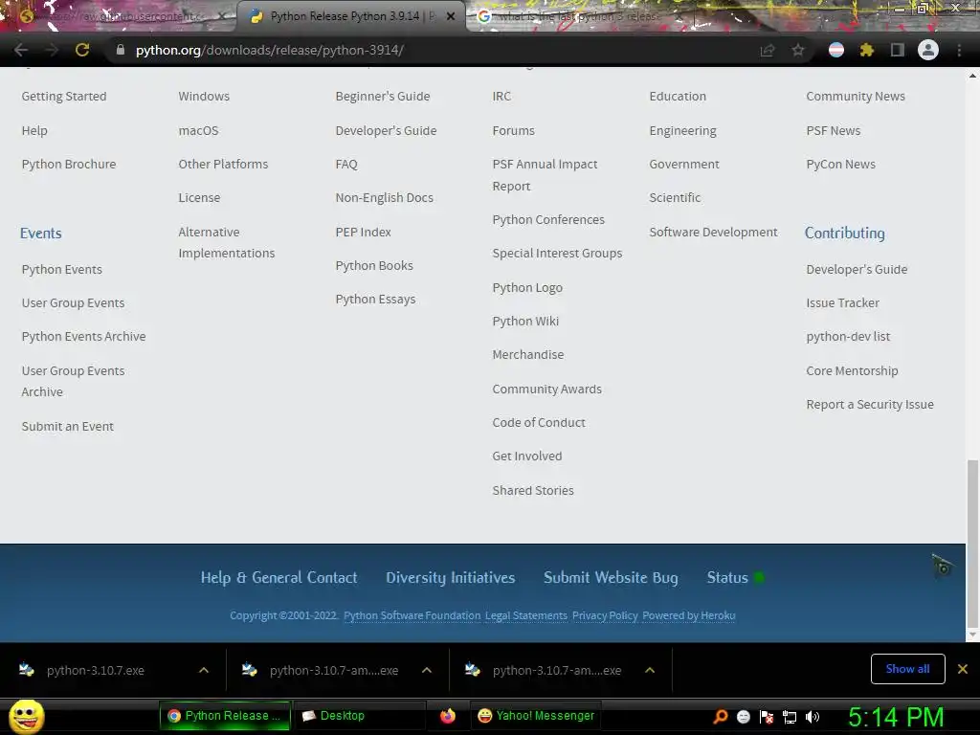Screen dimensions: 980x735
Task: Open the Beginner's Guide link
Action: [383, 97]
